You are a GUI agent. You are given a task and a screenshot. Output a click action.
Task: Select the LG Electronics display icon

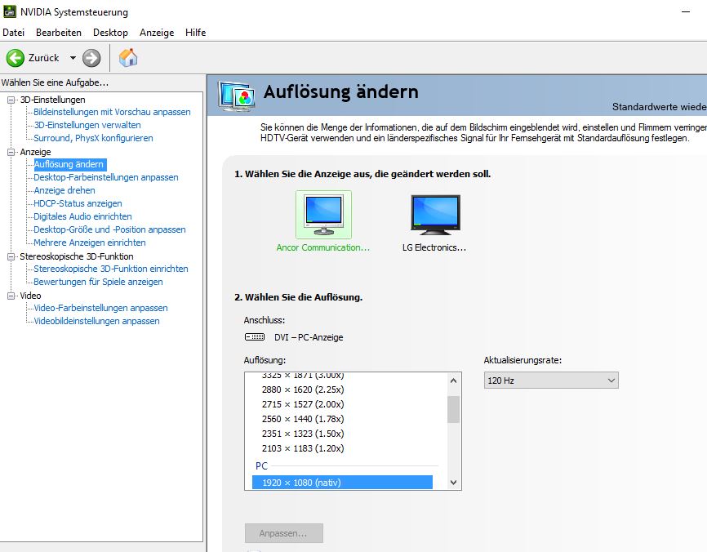435,215
